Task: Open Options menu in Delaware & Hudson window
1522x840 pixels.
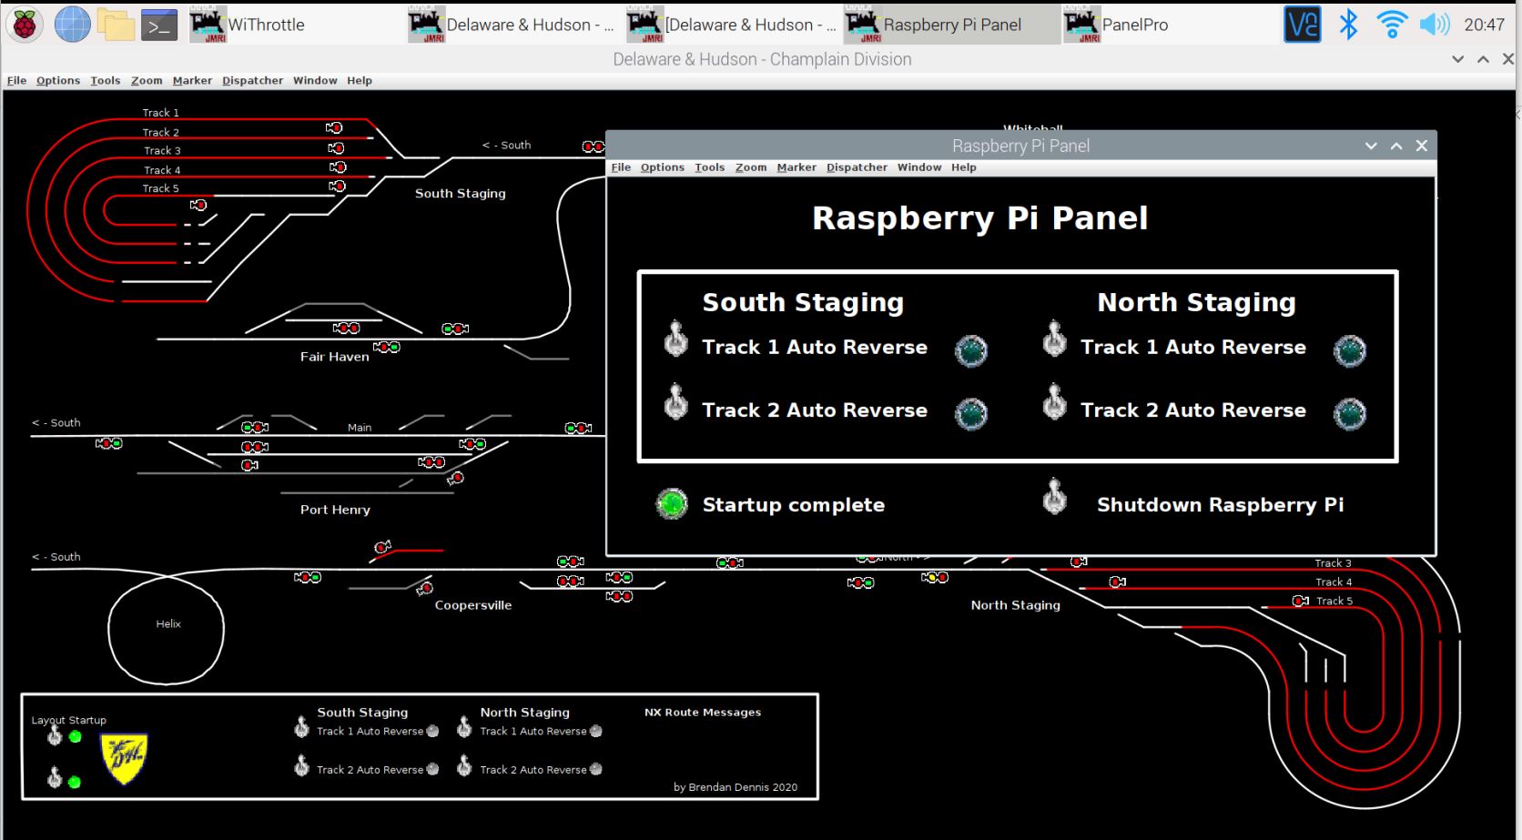Action: pyautogui.click(x=58, y=80)
